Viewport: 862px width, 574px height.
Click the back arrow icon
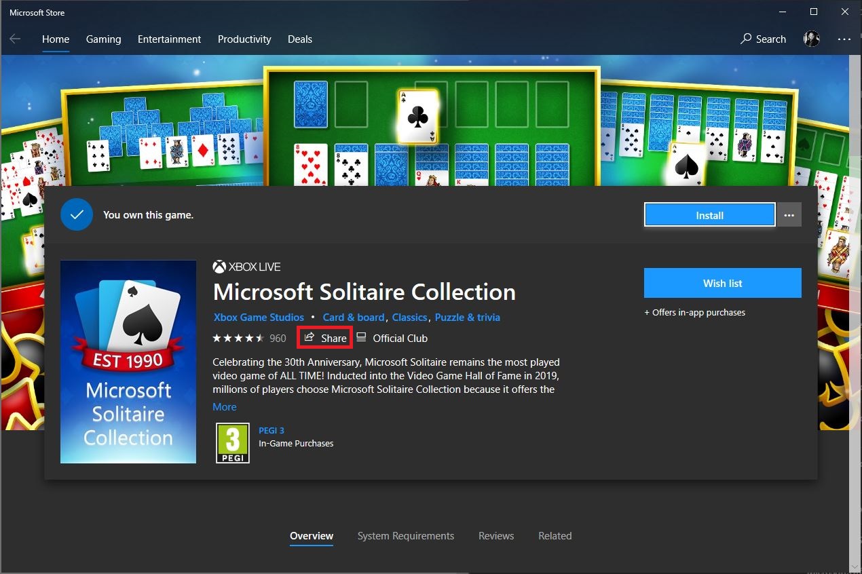[x=15, y=39]
